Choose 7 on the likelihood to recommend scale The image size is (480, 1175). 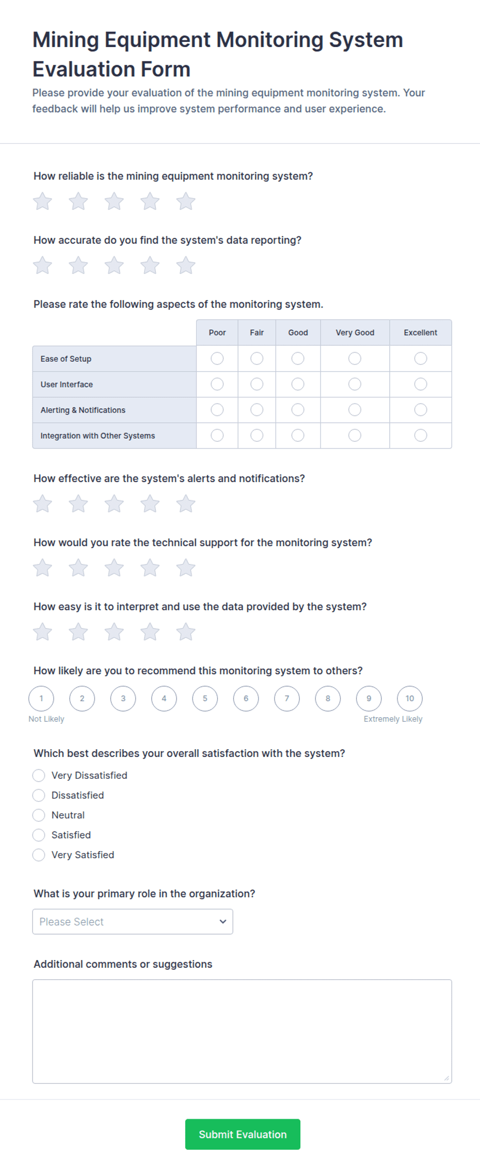point(287,699)
